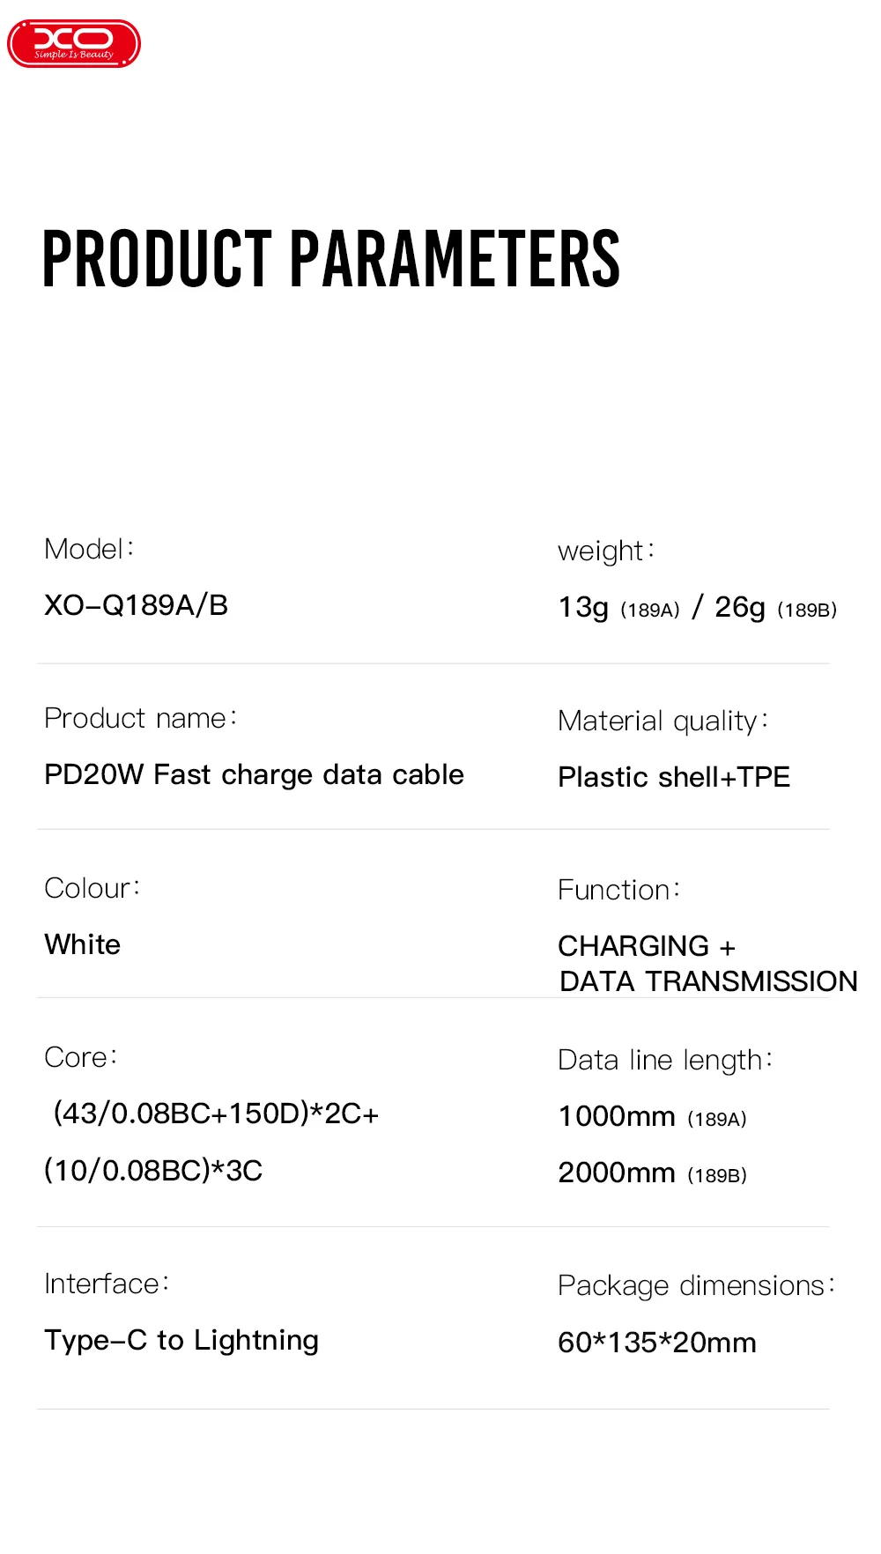This screenshot has width=881, height=1554.
Task: Select the Type-C to Lightning interface text
Action: (181, 1340)
